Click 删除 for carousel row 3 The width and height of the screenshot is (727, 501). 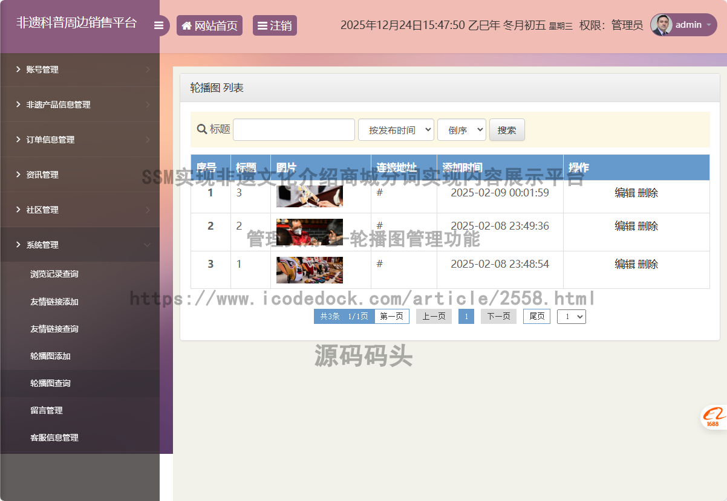(x=648, y=264)
